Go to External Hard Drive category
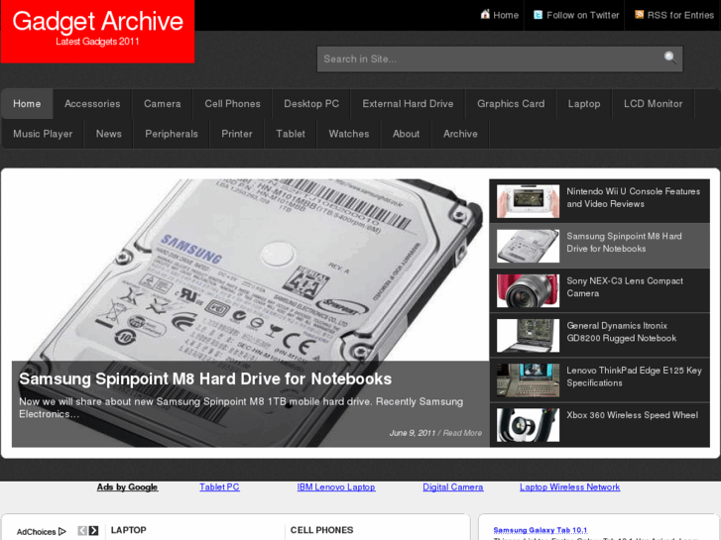The height and width of the screenshot is (540, 721). (x=408, y=104)
